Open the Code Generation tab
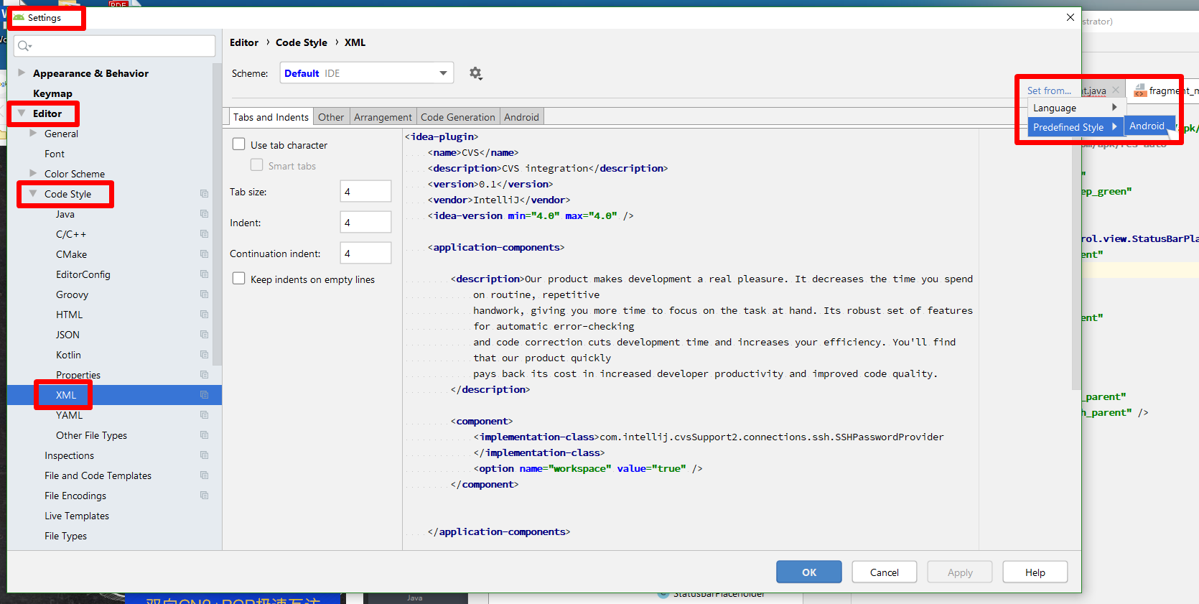This screenshot has width=1199, height=604. click(x=458, y=117)
